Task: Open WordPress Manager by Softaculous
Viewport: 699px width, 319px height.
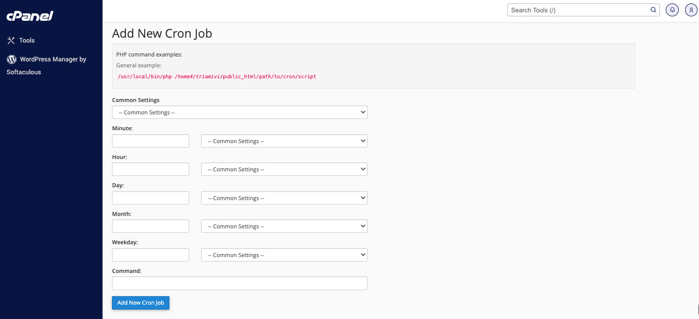Action: click(47, 65)
